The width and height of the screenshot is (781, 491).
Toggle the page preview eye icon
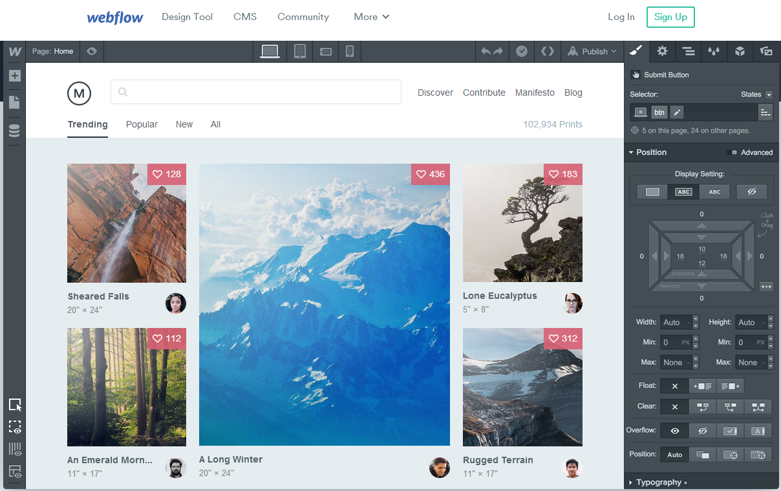[92, 51]
